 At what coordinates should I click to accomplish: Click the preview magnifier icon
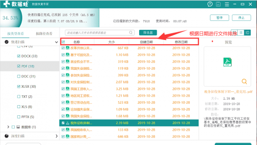click(244, 81)
